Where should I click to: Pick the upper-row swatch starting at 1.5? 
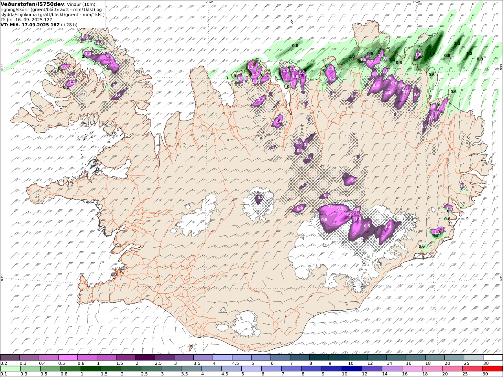(126, 358)
